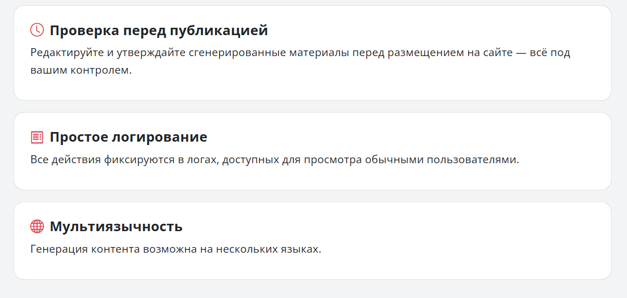Image resolution: width=627 pixels, height=298 pixels.
Task: Click the clock icon beside Проверка перед публикацией
Action: 37,30
